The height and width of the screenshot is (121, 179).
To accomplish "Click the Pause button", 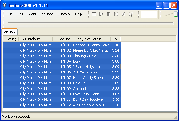I will coord(109,14).
